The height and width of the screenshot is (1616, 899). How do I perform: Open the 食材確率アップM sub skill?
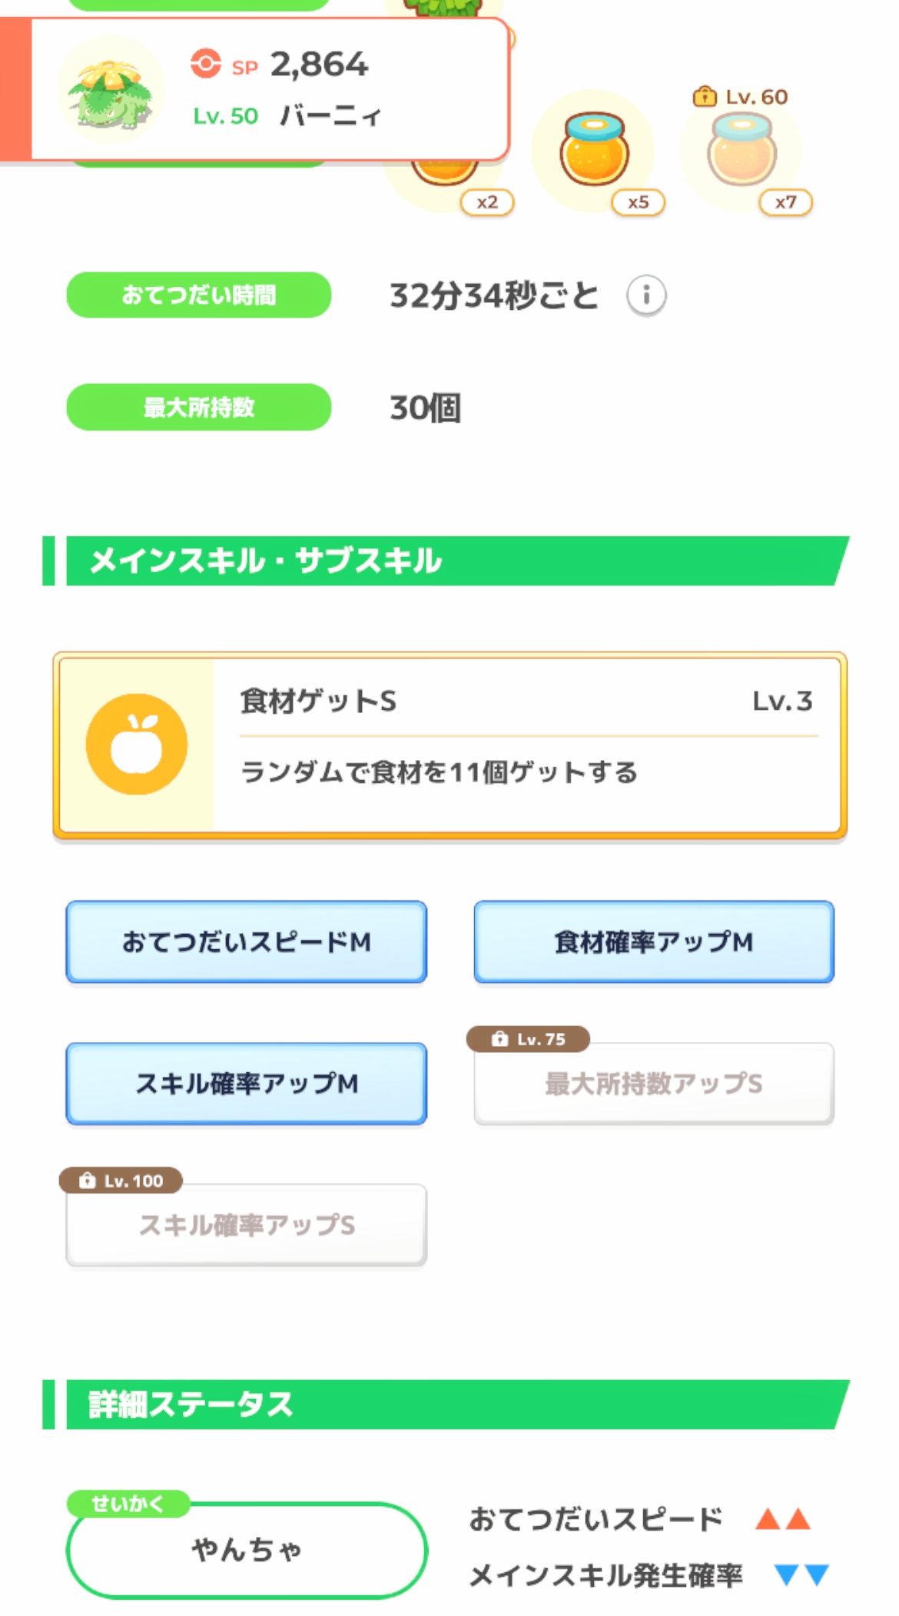(654, 942)
